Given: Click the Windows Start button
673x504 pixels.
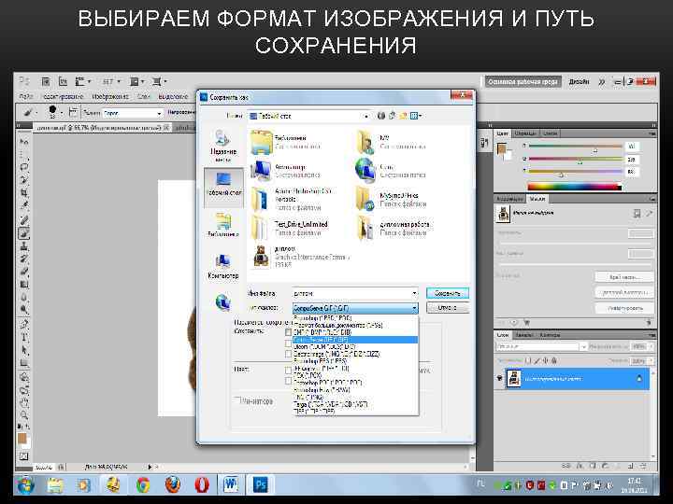Looking at the screenshot, I should 25,484.
